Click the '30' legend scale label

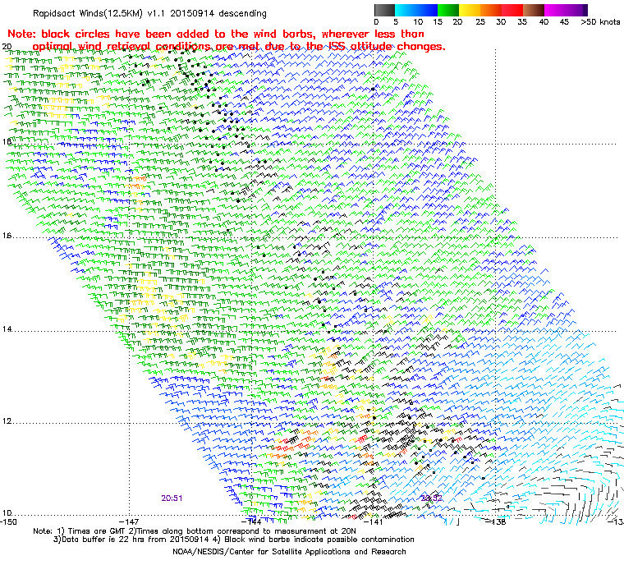pyautogui.click(x=501, y=22)
